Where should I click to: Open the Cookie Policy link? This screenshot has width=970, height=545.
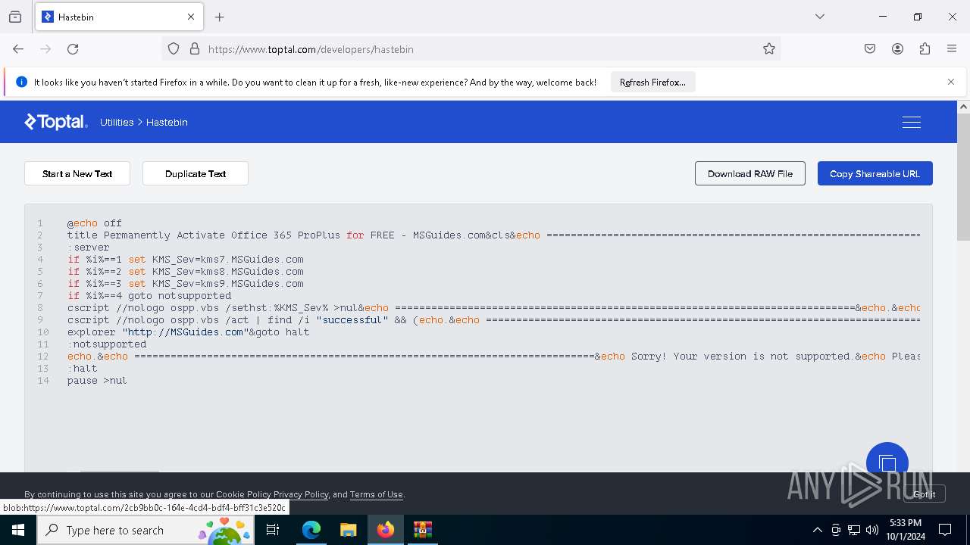(x=243, y=494)
